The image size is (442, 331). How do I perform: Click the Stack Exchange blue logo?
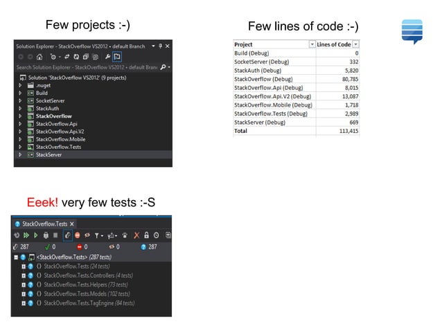(x=412, y=32)
